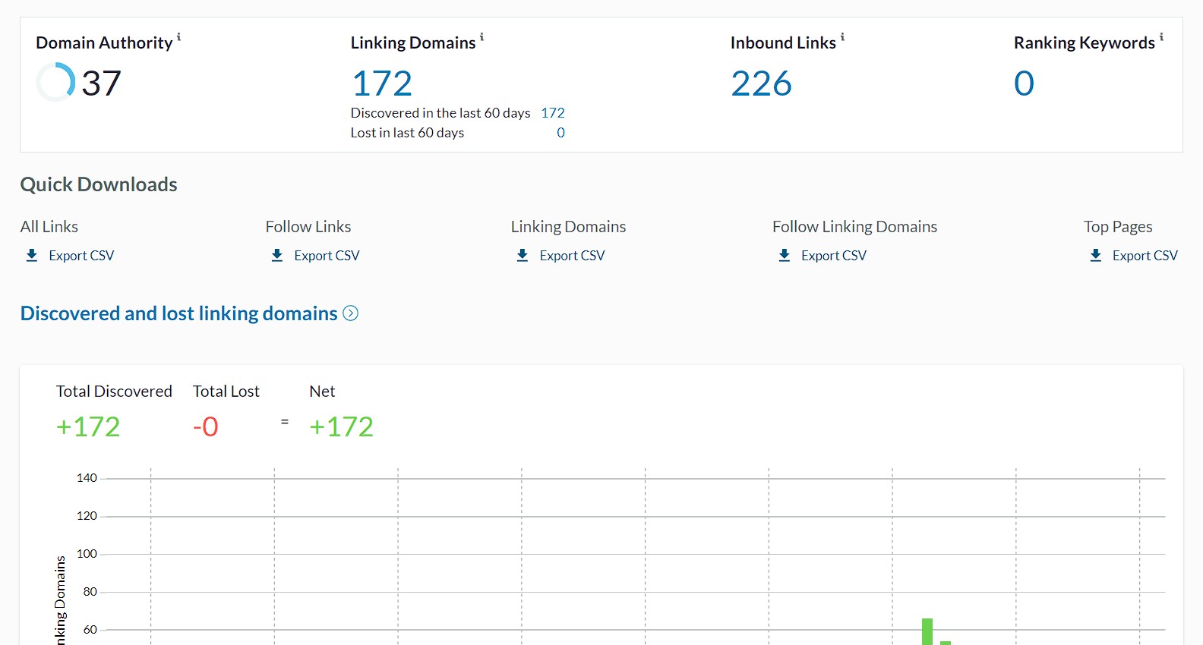
Task: Click the 120 y-axis label
Action: [x=87, y=516]
